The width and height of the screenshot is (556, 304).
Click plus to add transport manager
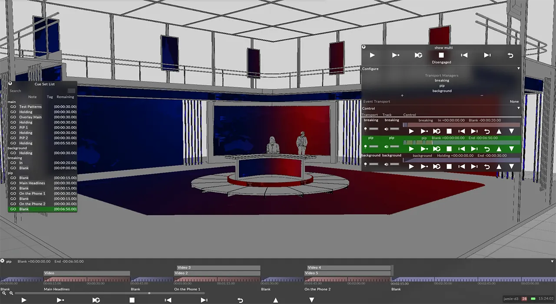(x=402, y=95)
